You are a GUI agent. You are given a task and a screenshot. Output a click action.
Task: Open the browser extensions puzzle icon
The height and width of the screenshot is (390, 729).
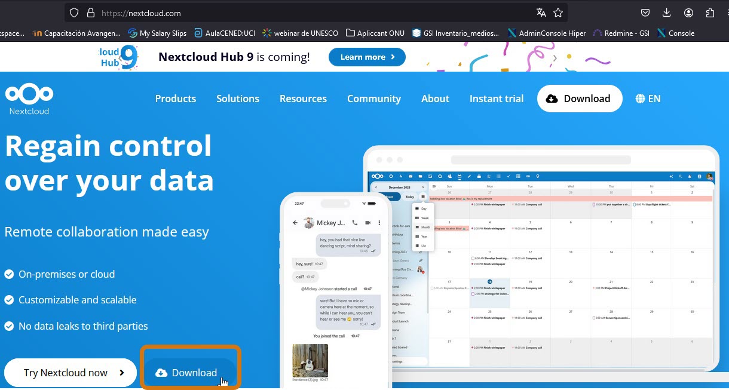pyautogui.click(x=710, y=13)
